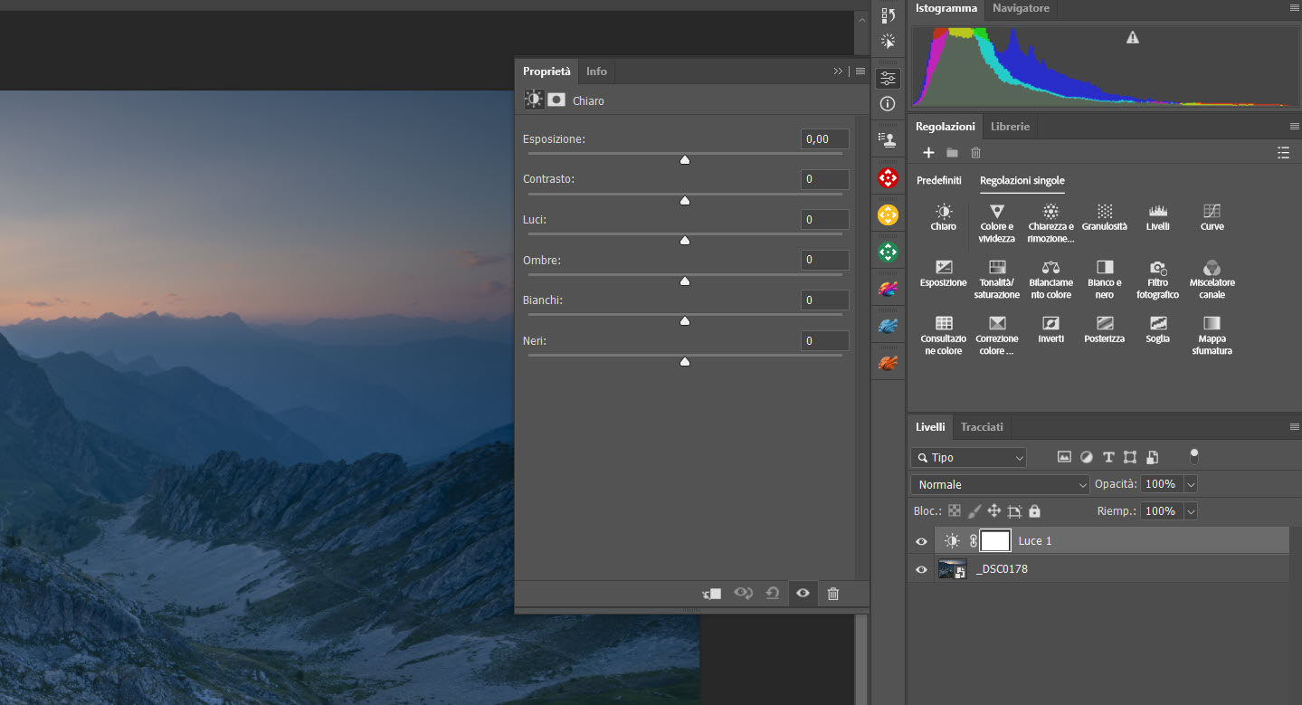The image size is (1302, 705).
Task: Switch to the Tracciati tab
Action: pyautogui.click(x=982, y=426)
